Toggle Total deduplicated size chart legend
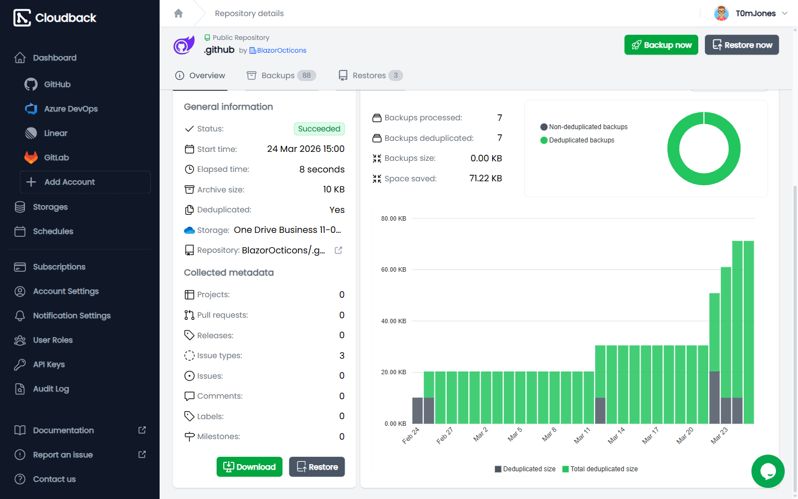Image resolution: width=798 pixels, height=499 pixels. coord(600,469)
